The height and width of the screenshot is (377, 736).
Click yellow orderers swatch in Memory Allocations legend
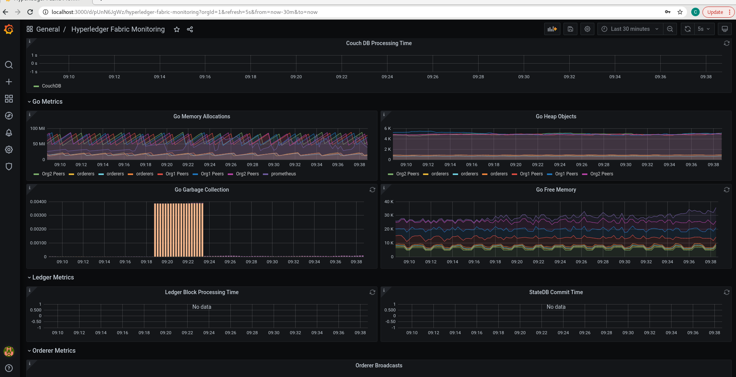click(71, 174)
